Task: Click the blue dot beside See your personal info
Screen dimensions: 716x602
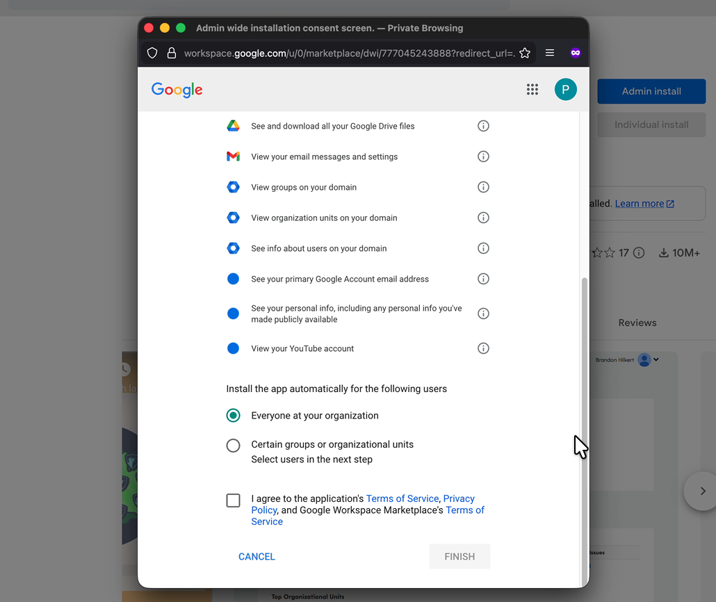Action: [x=234, y=314]
